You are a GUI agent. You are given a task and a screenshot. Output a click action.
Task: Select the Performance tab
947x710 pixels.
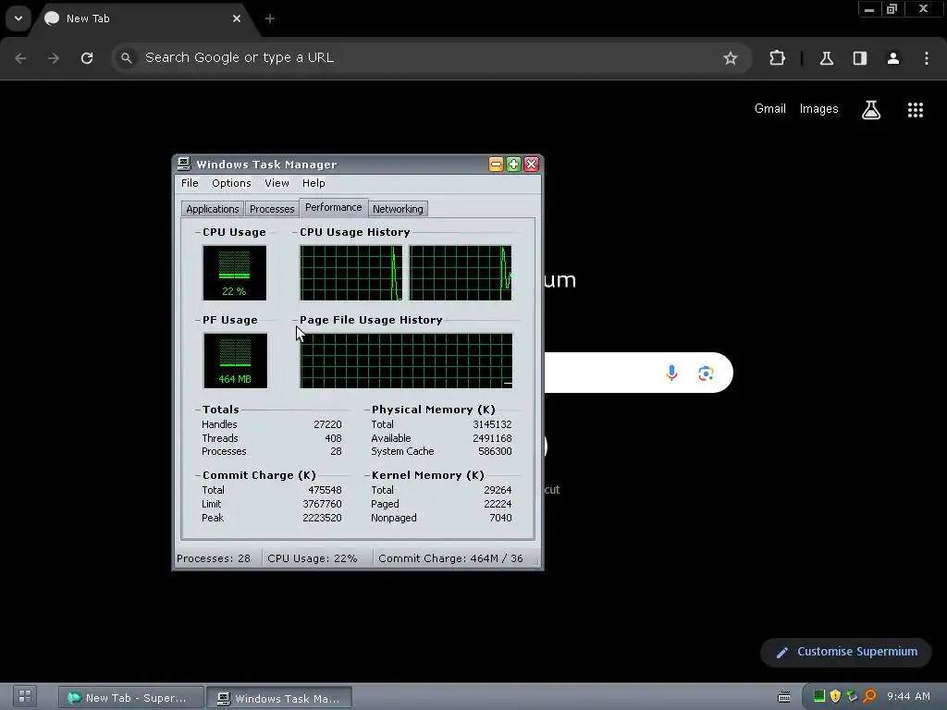[x=333, y=207]
